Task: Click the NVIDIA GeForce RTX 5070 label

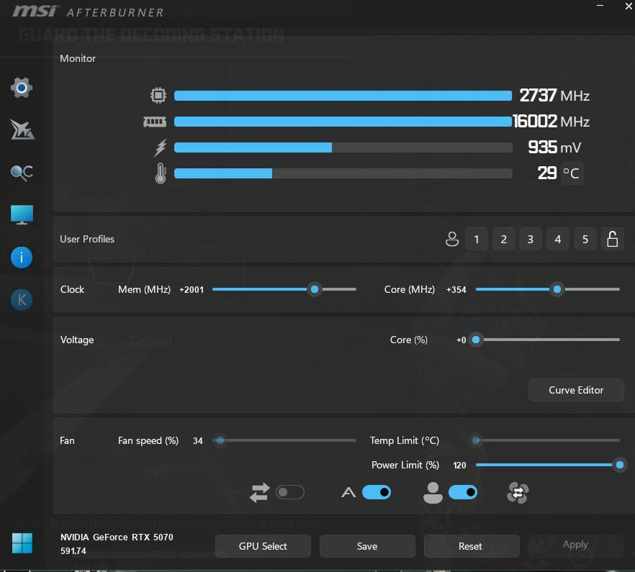Action: pos(117,537)
